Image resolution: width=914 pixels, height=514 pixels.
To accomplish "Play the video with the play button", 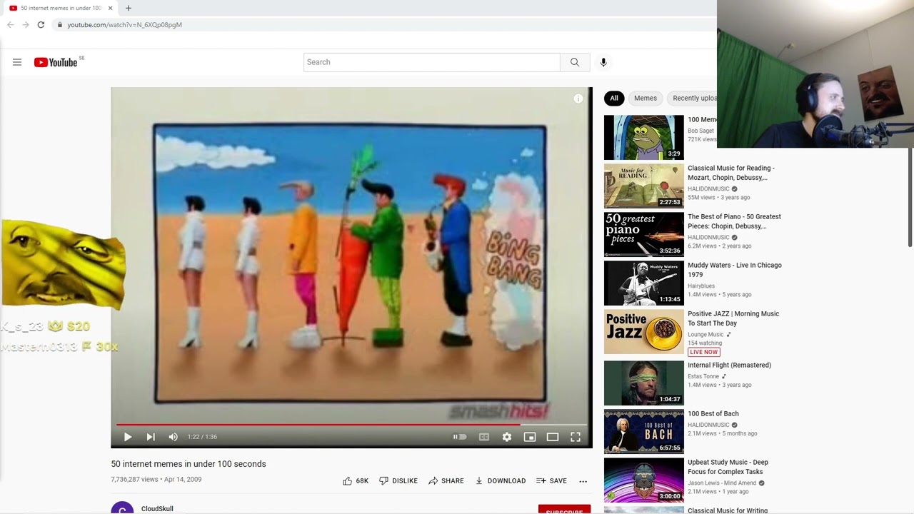I will click(x=128, y=437).
